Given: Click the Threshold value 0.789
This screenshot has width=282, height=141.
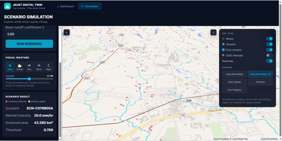Looking at the screenshot, I should (48, 130).
